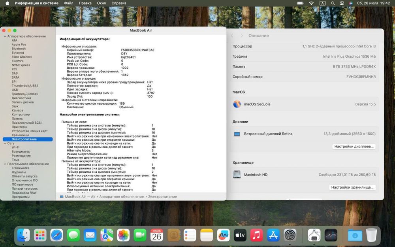The height and width of the screenshot is (247, 395).
Task: Select Журналы in the sidebar
Action: pyautogui.click(x=19, y=172)
